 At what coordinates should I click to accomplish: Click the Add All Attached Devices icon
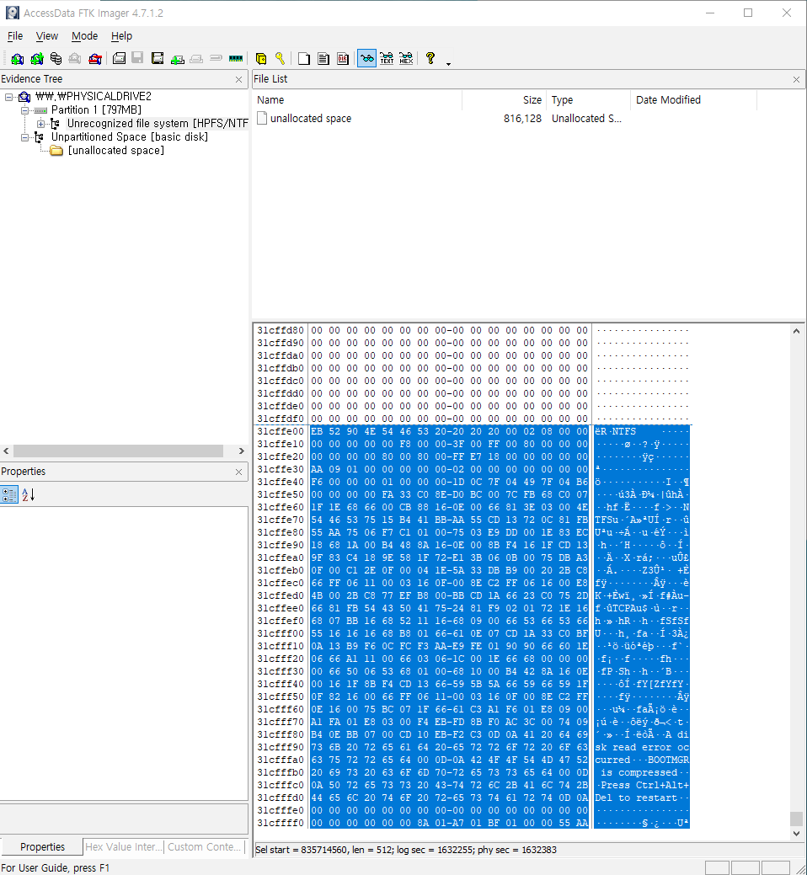tap(37, 58)
